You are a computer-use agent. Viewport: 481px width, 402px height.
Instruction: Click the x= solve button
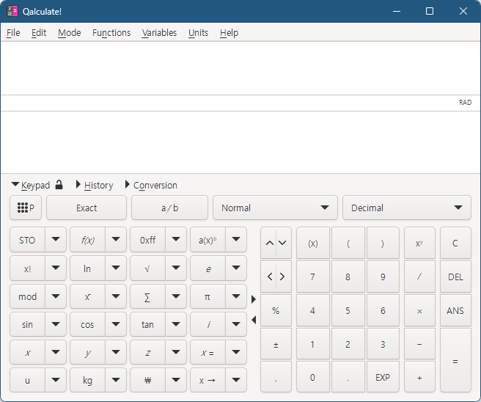208,353
